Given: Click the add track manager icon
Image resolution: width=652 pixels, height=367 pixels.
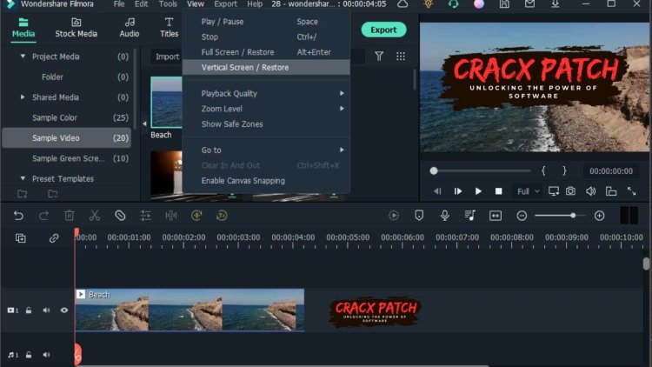Looking at the screenshot, I should [20, 238].
